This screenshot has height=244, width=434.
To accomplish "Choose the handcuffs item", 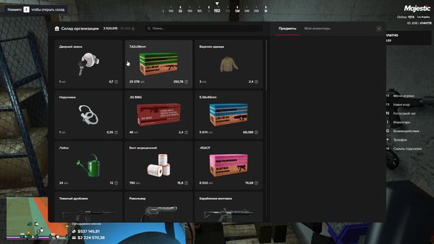I will tap(88, 115).
